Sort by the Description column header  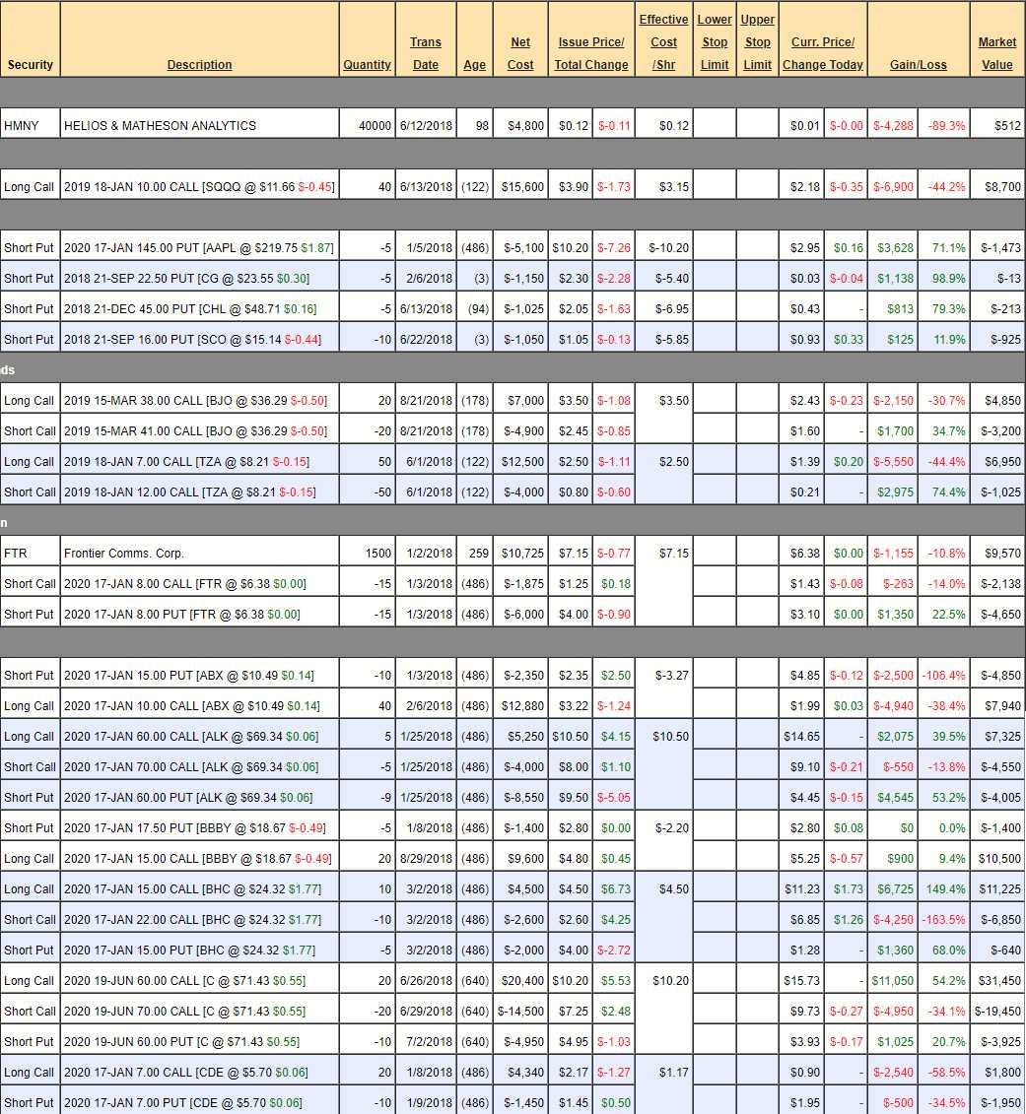click(x=199, y=65)
